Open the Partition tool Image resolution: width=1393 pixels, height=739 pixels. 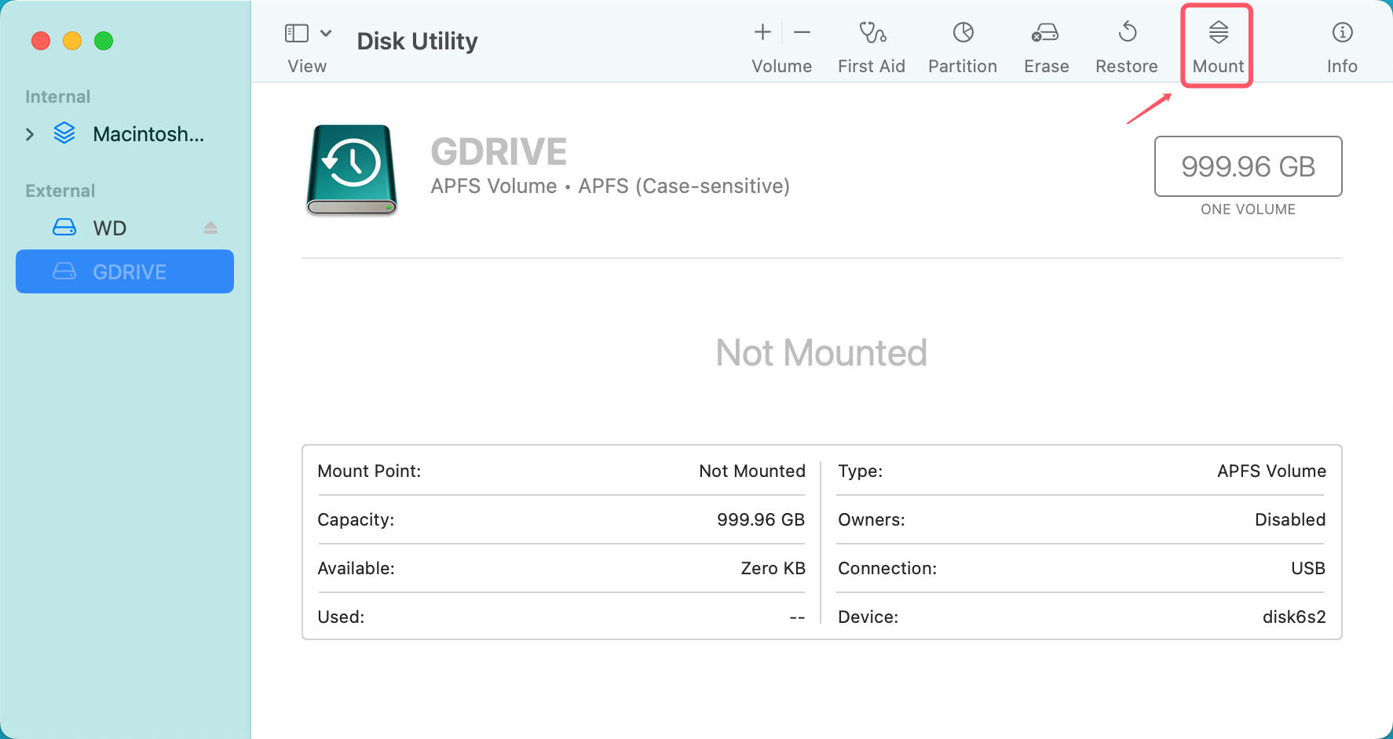pos(962,43)
